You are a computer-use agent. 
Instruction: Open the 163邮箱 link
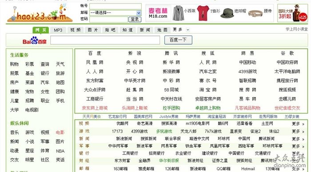tap(120, 169)
